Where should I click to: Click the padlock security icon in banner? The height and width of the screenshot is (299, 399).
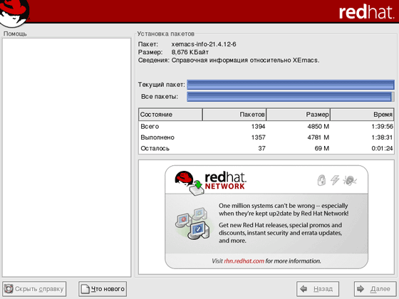pyautogui.click(x=321, y=180)
